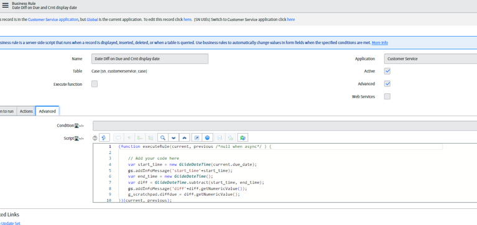Open script editor help icon

(x=95, y=138)
